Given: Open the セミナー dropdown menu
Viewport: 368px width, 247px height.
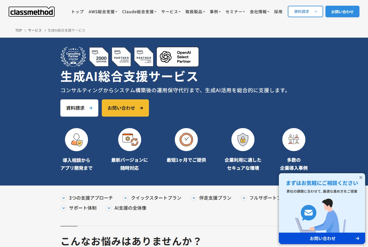Looking at the screenshot, I should tap(235, 12).
